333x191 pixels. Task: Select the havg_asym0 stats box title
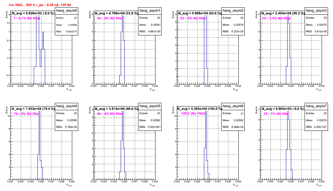tap(67, 11)
